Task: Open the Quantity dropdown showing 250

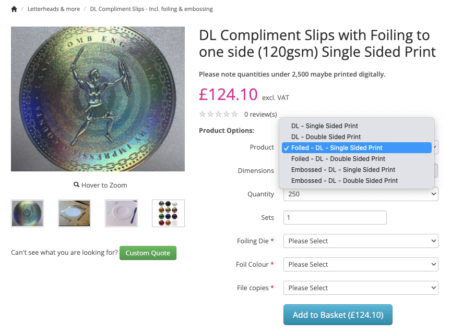Action: (360, 194)
